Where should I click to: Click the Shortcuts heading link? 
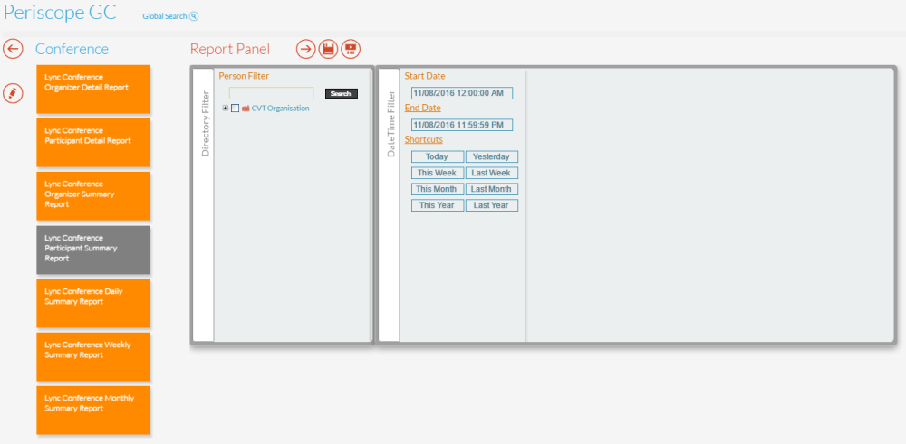tap(423, 139)
